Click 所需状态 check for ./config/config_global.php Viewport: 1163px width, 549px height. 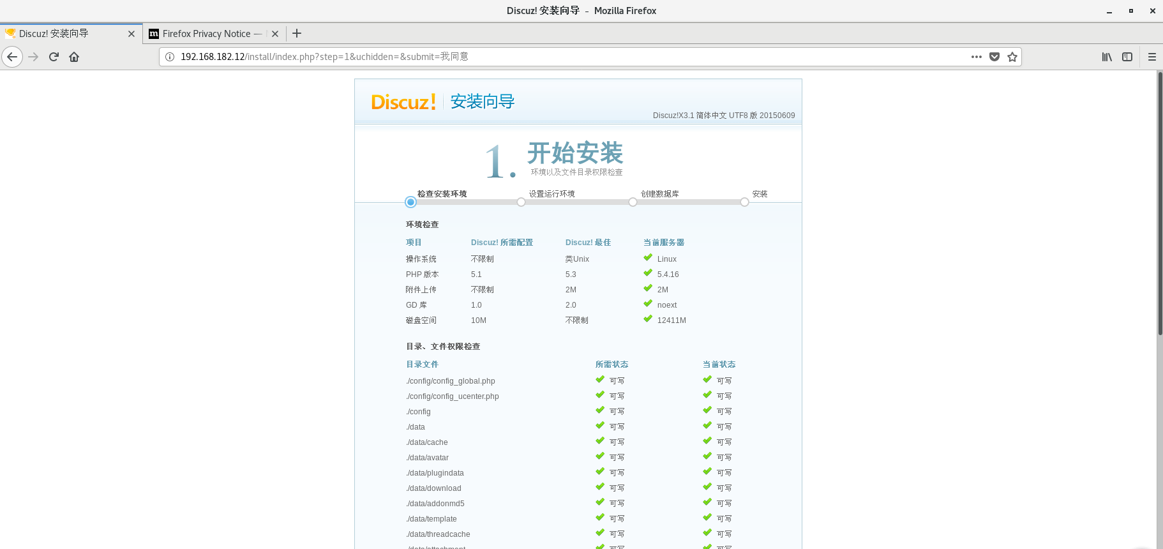[600, 380]
